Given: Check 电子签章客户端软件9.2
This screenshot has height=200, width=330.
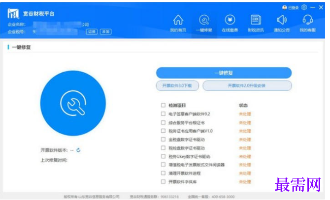Looking at the screenshot, I should click(163, 114).
